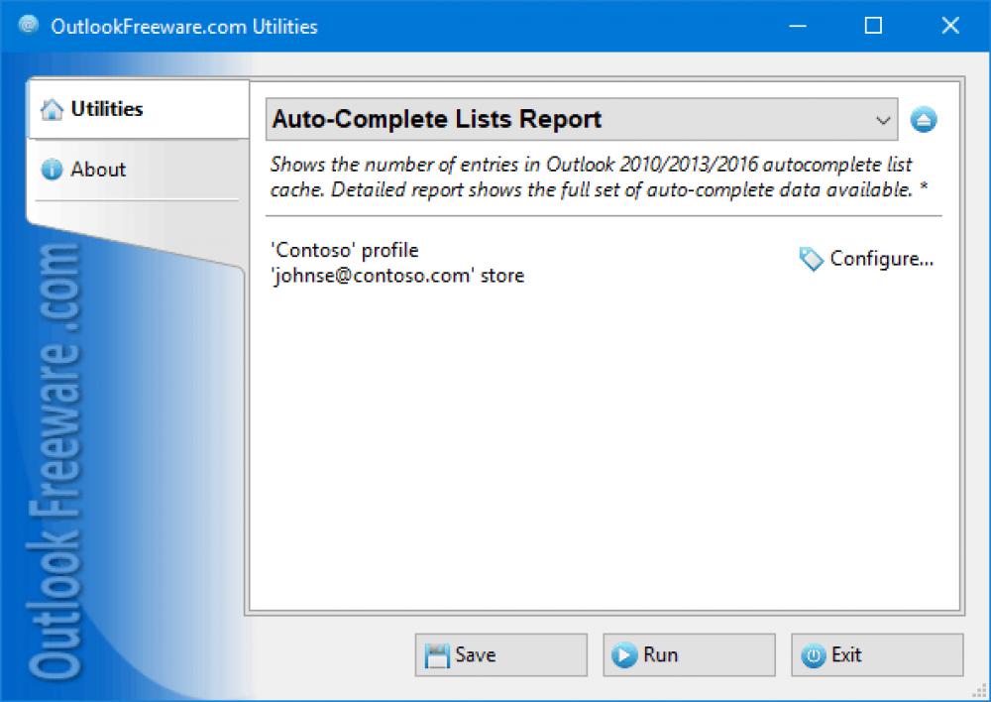Click the 'johnse@contoso.com' store item

click(x=396, y=276)
